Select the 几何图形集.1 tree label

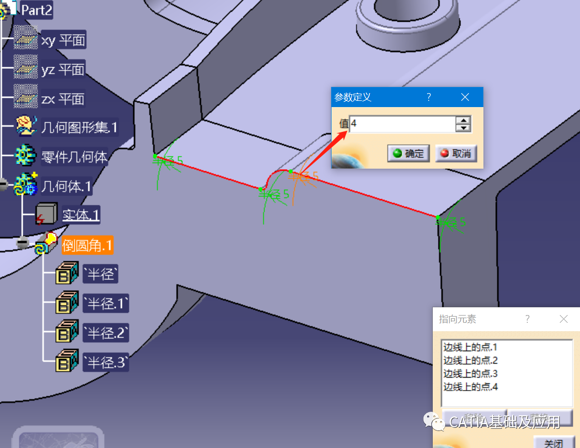80,127
